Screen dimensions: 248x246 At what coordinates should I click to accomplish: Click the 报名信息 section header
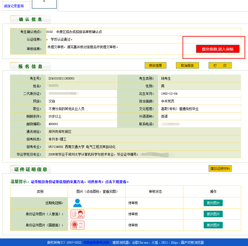[30, 66]
